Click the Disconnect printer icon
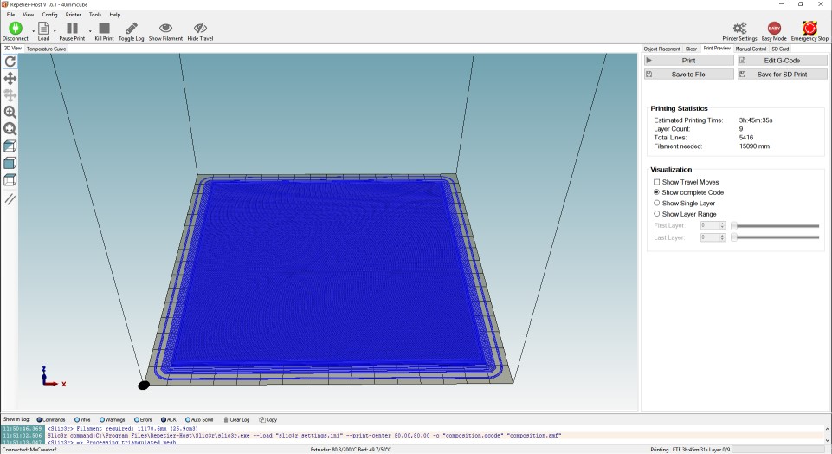The width and height of the screenshot is (832, 454). (15, 29)
